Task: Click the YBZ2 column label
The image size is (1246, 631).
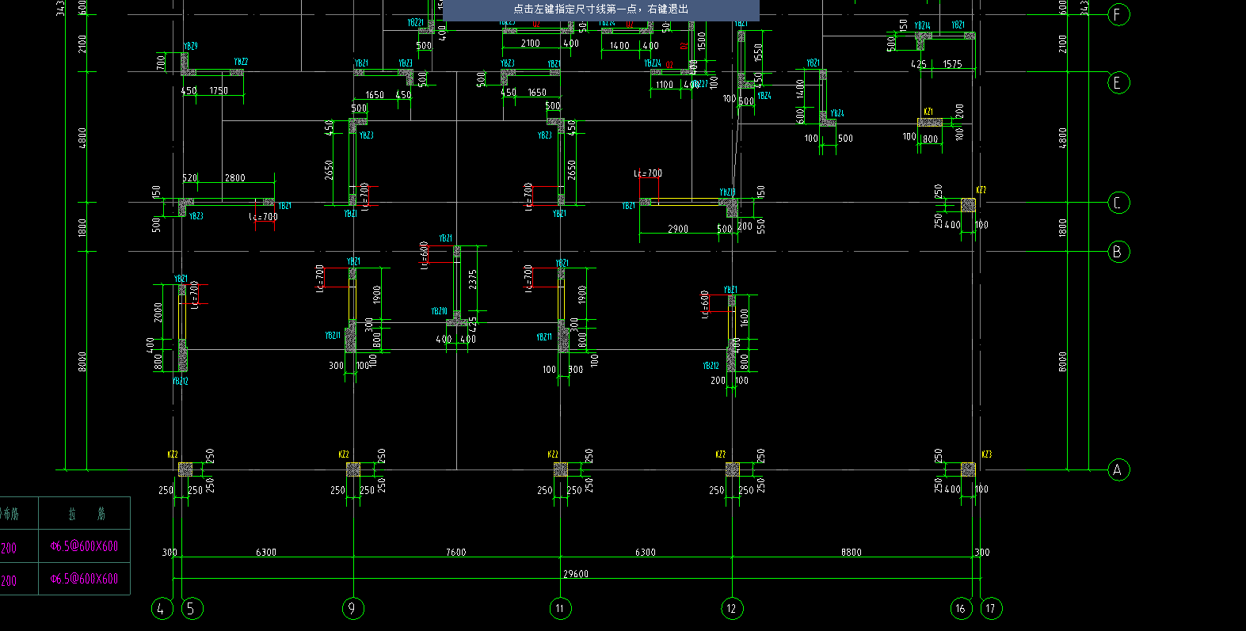Action: coord(241,62)
